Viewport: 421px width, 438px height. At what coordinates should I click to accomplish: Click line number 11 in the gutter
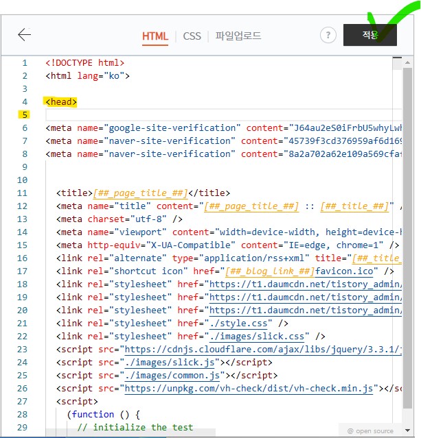(x=22, y=193)
